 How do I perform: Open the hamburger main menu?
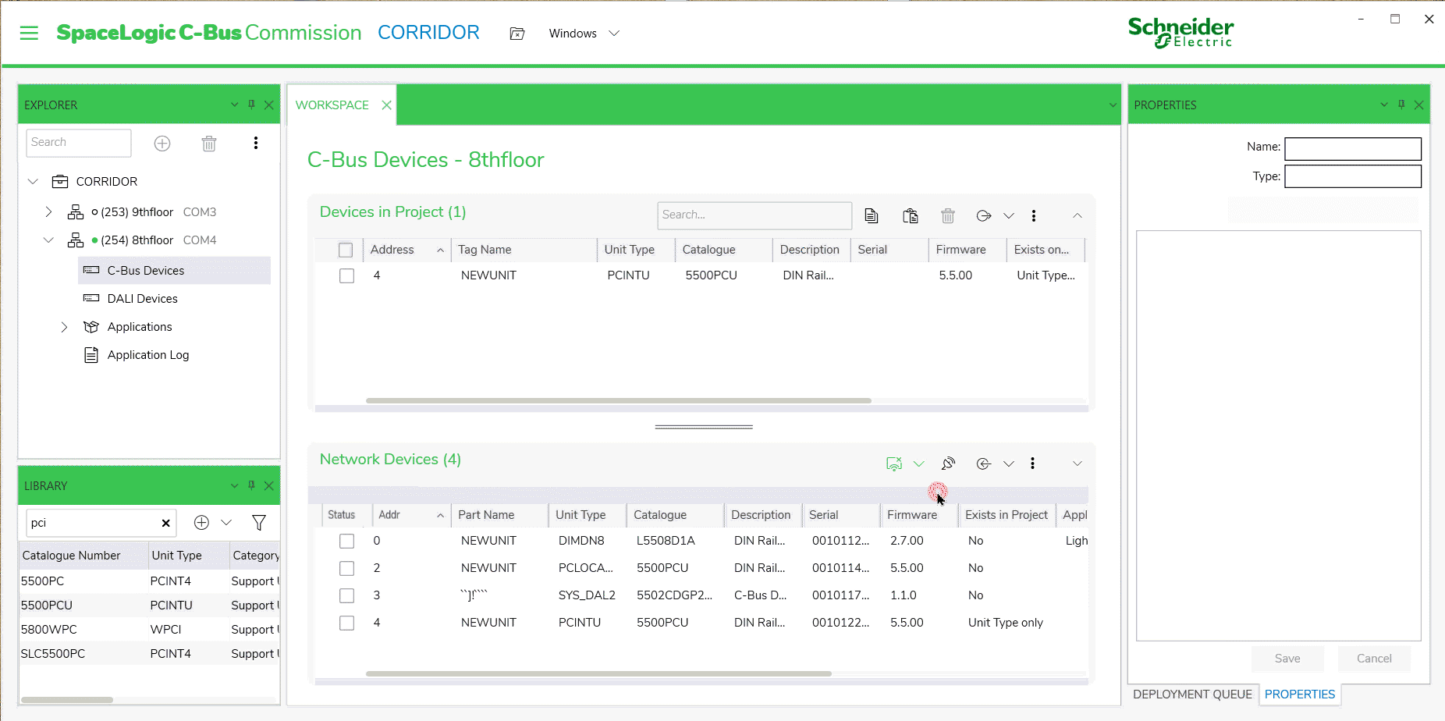[29, 33]
